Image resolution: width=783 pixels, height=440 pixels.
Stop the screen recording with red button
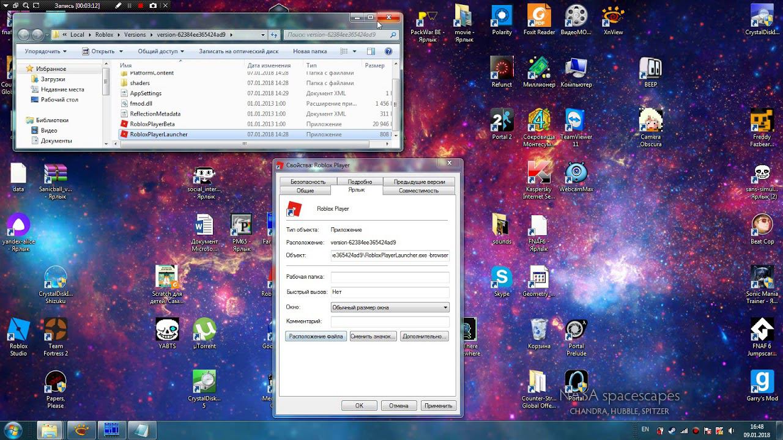(x=140, y=5)
